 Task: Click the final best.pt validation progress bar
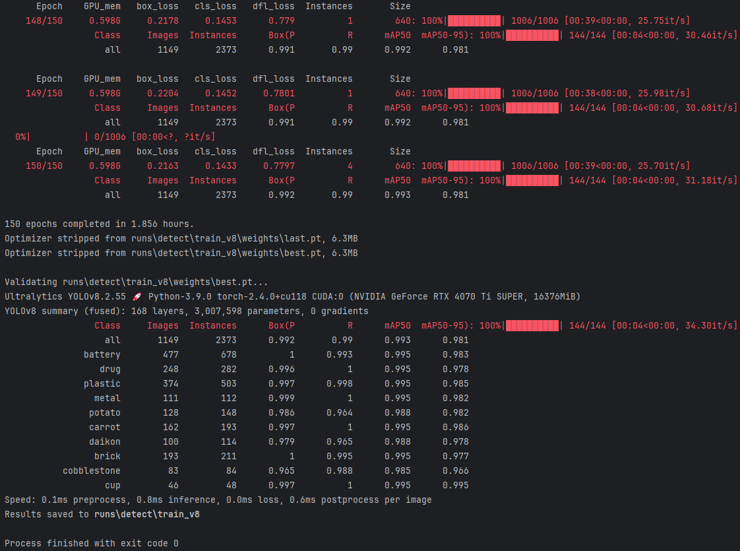coord(532,326)
